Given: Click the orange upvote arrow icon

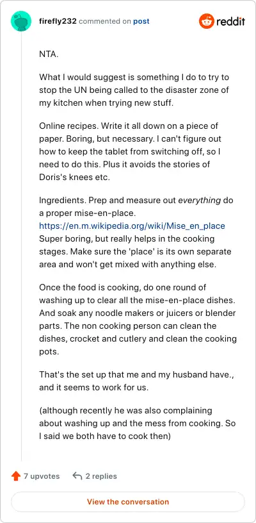Looking at the screenshot, I should click(x=15, y=476).
